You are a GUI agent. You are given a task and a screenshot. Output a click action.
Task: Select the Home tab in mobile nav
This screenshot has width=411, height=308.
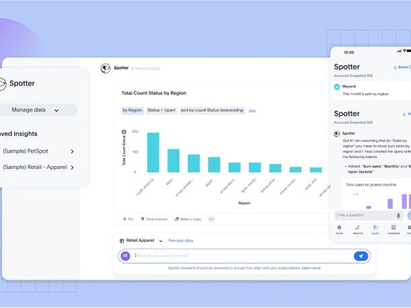[339, 229]
